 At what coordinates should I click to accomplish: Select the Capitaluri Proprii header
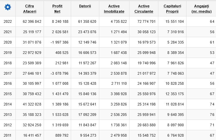tap(172, 9)
